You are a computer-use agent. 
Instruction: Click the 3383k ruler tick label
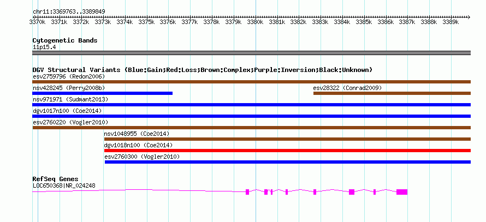click(x=321, y=22)
